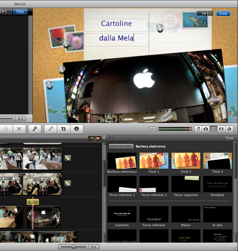
Task: Click the second red icon in project header
Action: (x=98, y=139)
